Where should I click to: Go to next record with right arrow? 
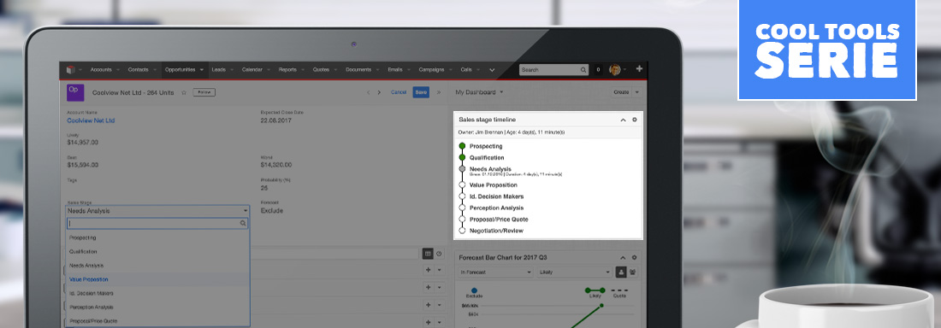[379, 92]
